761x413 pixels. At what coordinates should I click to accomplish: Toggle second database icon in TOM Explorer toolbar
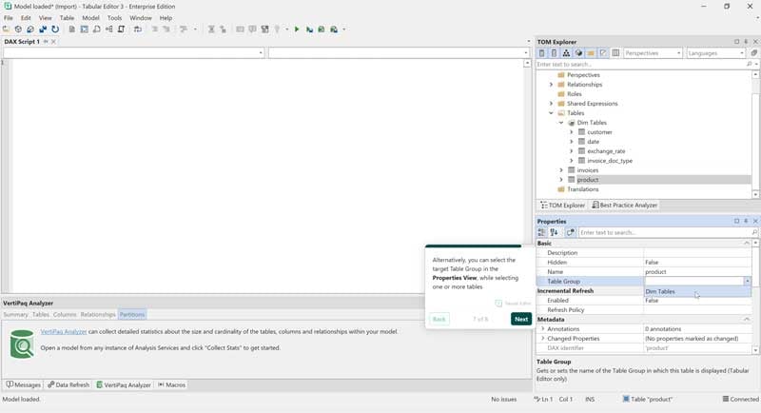[x=554, y=53]
